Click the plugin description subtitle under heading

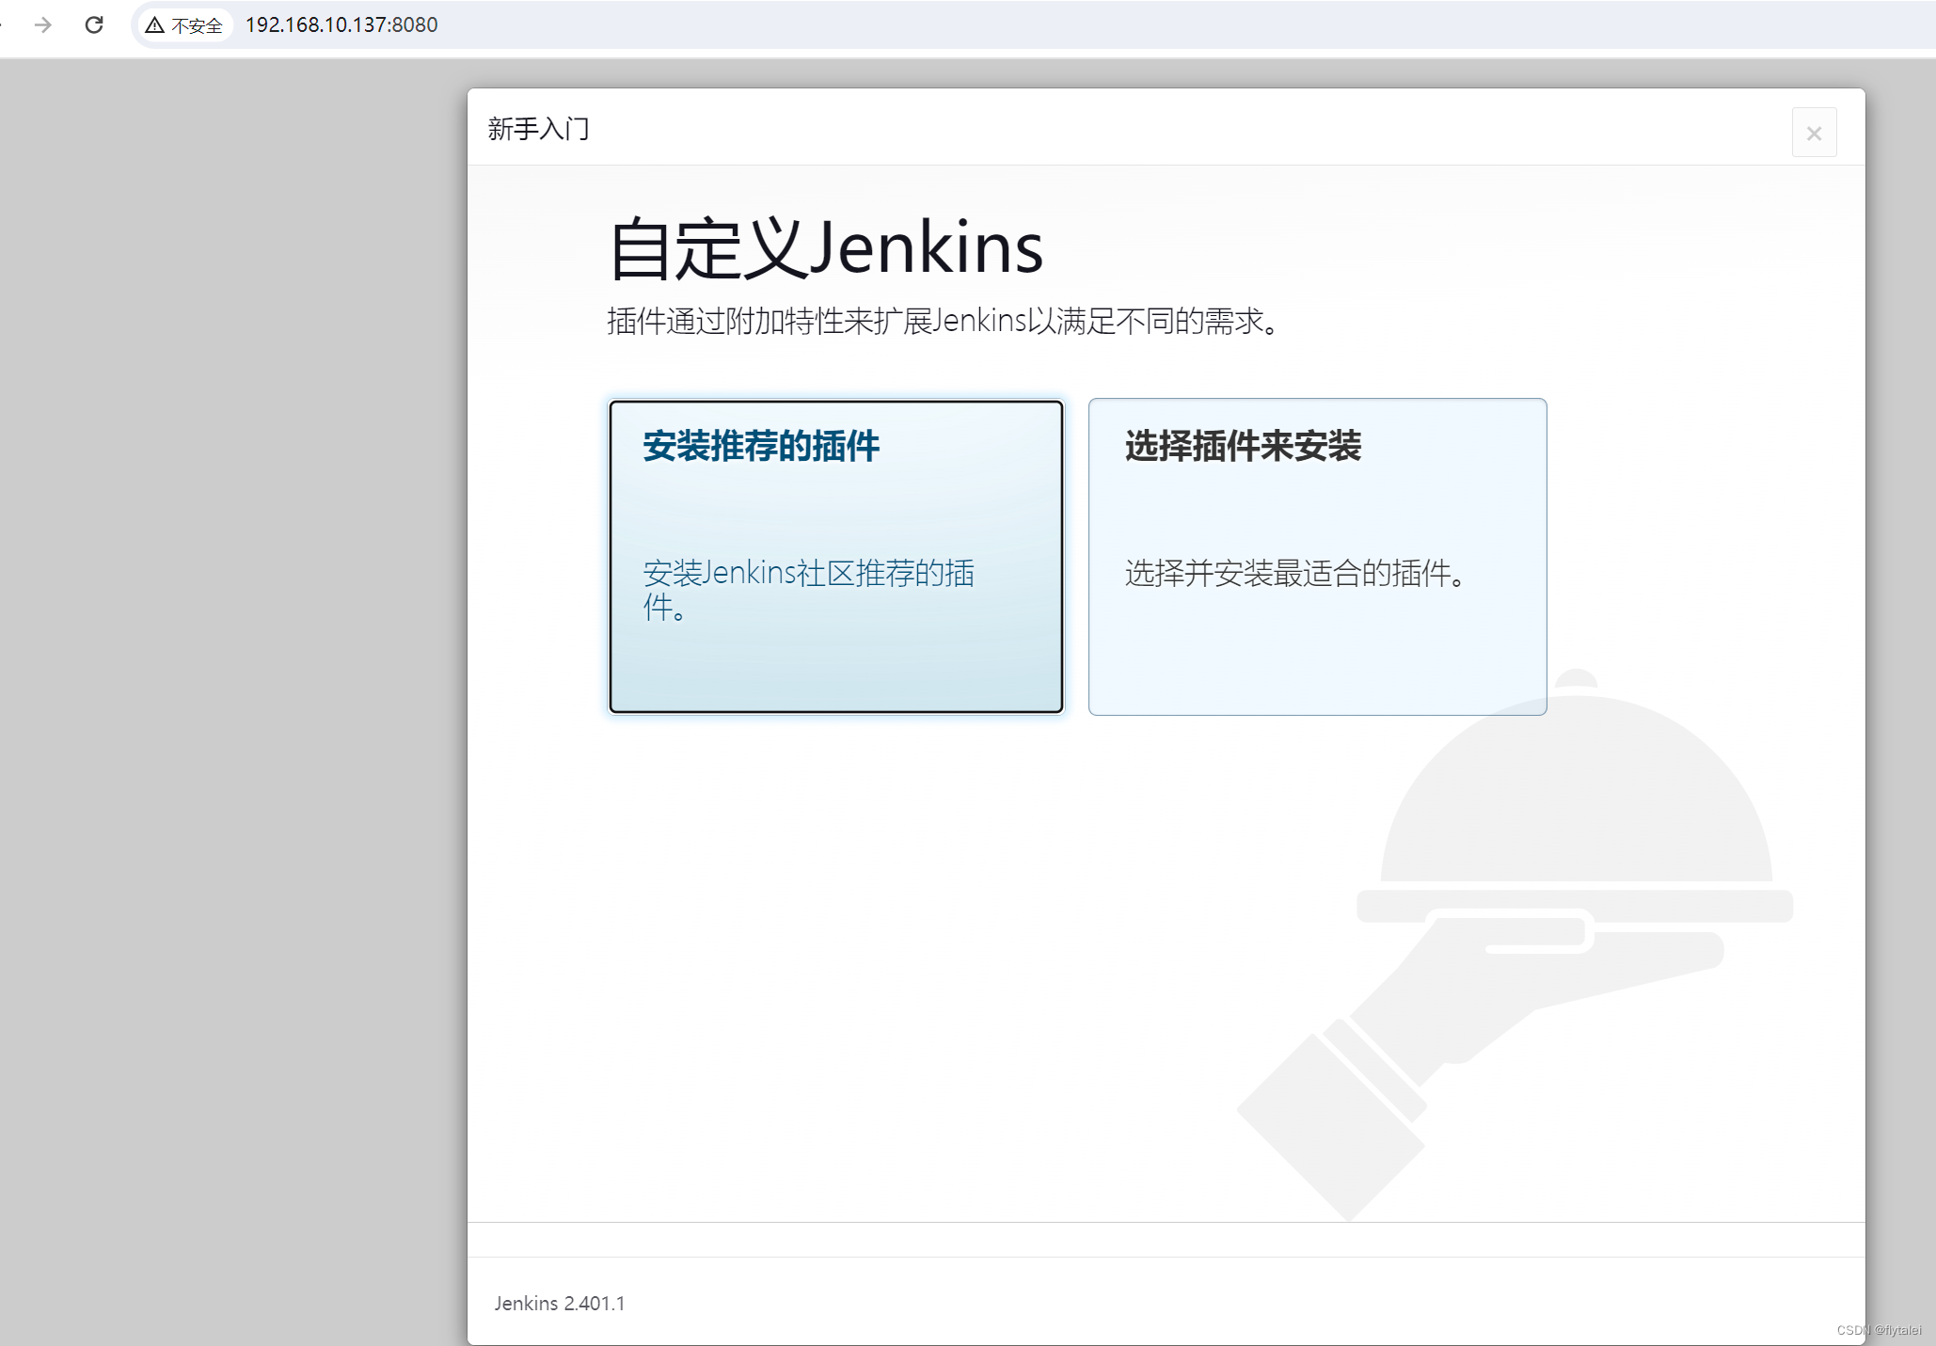(x=944, y=322)
